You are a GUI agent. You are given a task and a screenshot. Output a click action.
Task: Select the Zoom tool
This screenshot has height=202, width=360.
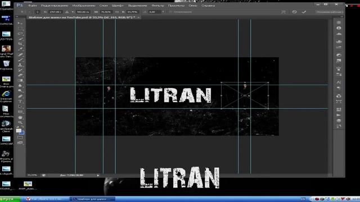pos(20,122)
